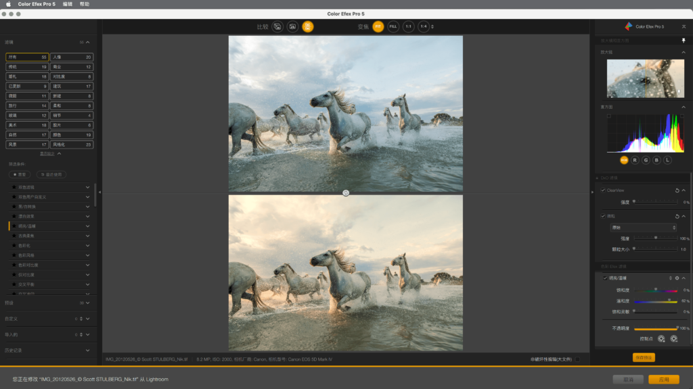Show RGB histogram channel
The height and width of the screenshot is (389, 693).
pos(624,160)
